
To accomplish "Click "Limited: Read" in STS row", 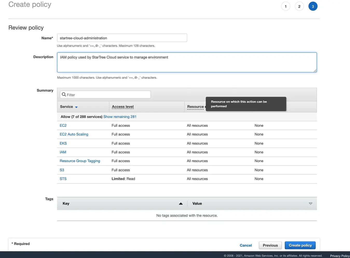I will 123,179.
